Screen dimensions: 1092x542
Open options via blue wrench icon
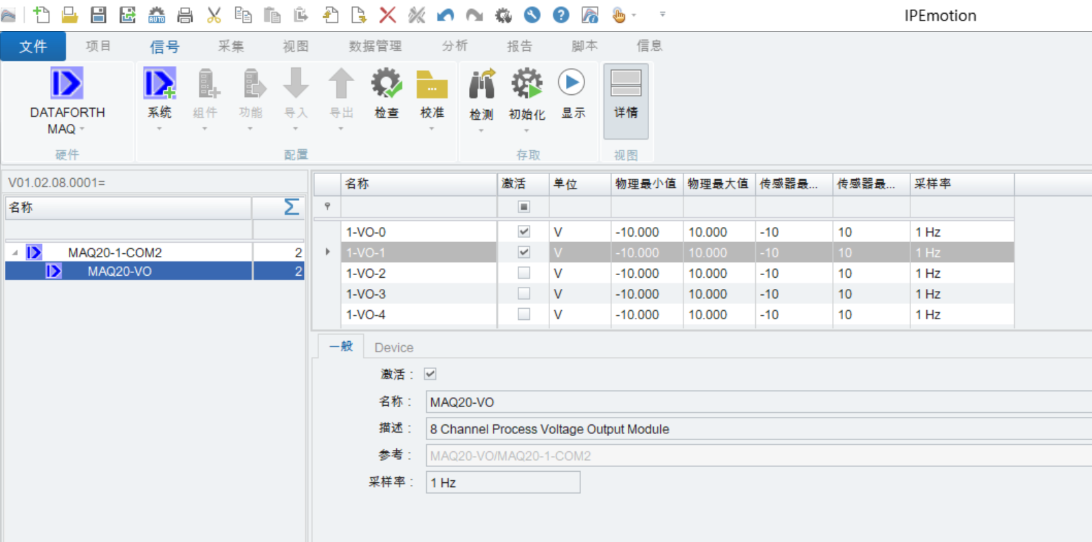click(532, 14)
